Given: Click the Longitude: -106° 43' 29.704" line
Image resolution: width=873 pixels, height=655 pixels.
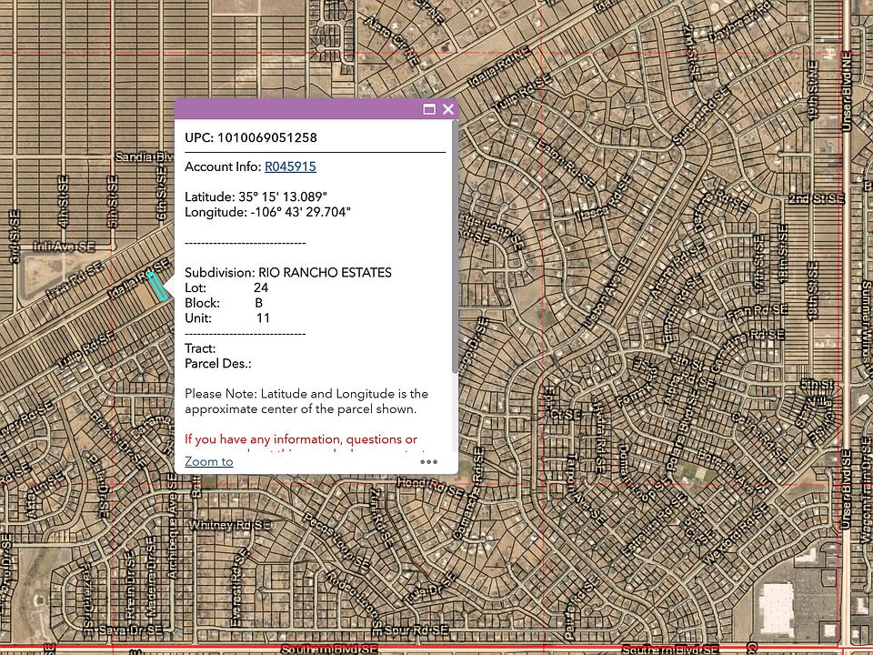Looking at the screenshot, I should pos(267,212).
